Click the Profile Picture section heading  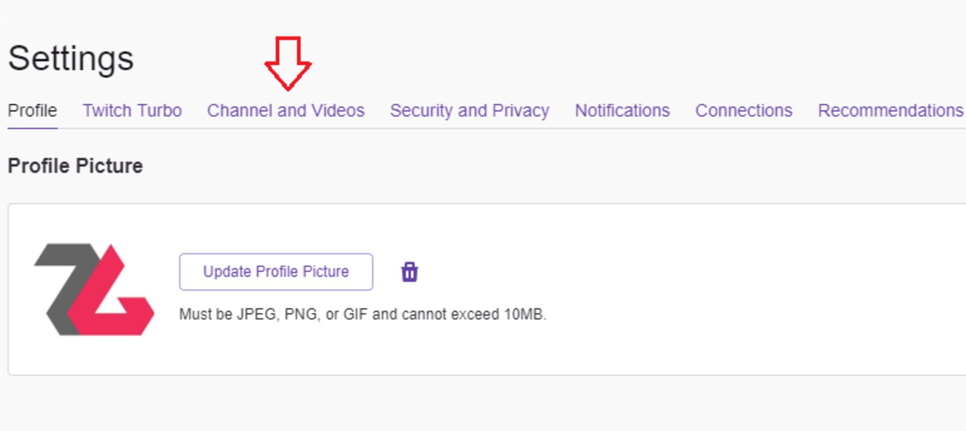(75, 166)
